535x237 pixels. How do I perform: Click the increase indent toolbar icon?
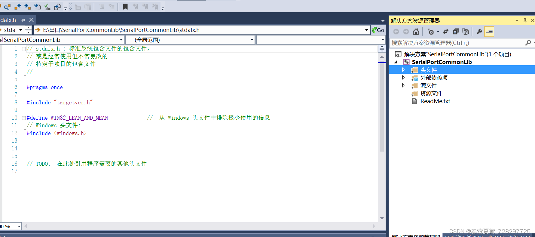point(88,7)
